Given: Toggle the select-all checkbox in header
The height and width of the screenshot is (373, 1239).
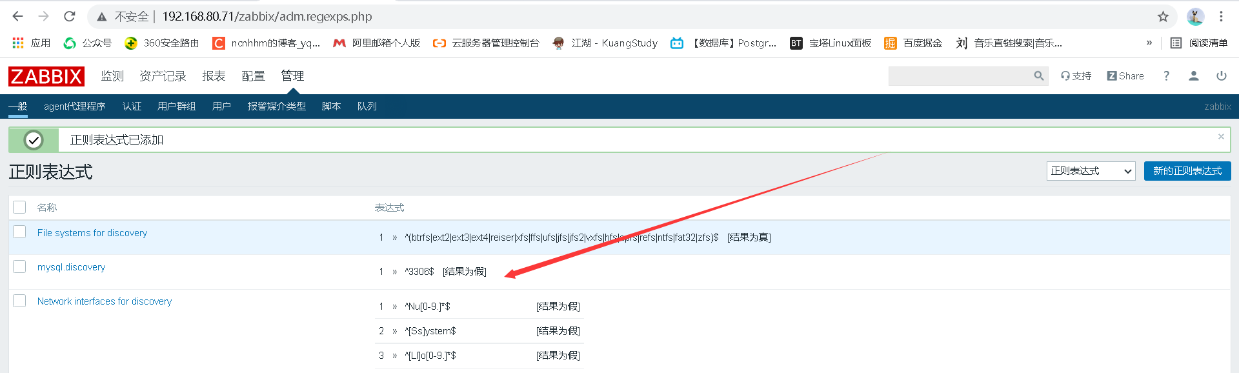Looking at the screenshot, I should tap(19, 207).
